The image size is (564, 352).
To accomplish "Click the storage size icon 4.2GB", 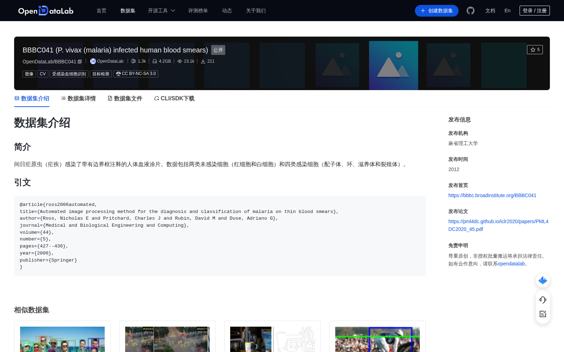I will pyautogui.click(x=155, y=61).
